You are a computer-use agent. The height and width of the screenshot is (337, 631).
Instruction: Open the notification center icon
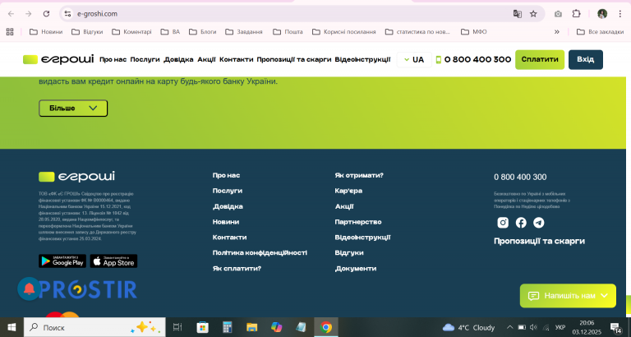pyautogui.click(x=615, y=327)
